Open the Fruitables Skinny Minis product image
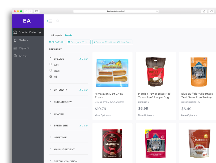This screenshot has height=163, width=216. 199,143
